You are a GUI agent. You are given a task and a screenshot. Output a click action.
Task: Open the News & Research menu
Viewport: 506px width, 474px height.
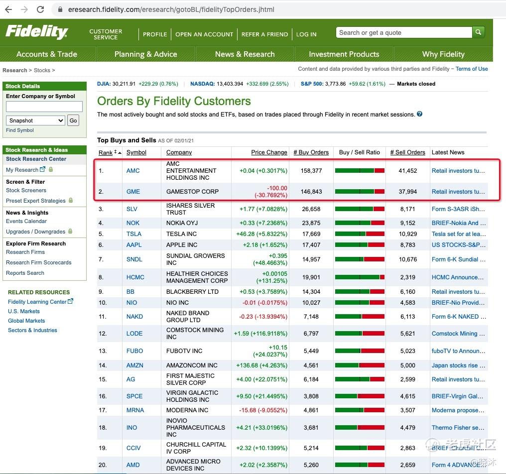coord(245,54)
